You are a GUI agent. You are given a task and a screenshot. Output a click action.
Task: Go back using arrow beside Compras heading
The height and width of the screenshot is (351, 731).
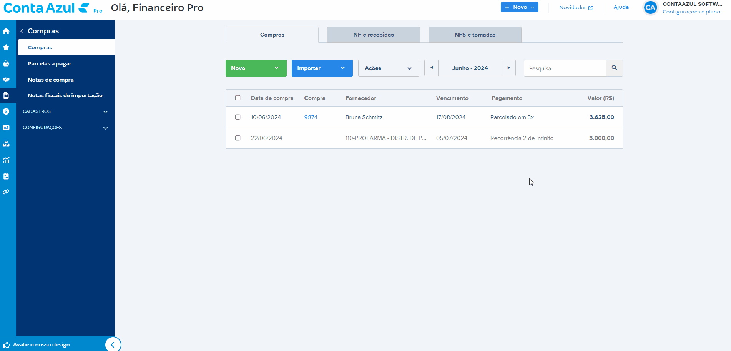click(22, 31)
